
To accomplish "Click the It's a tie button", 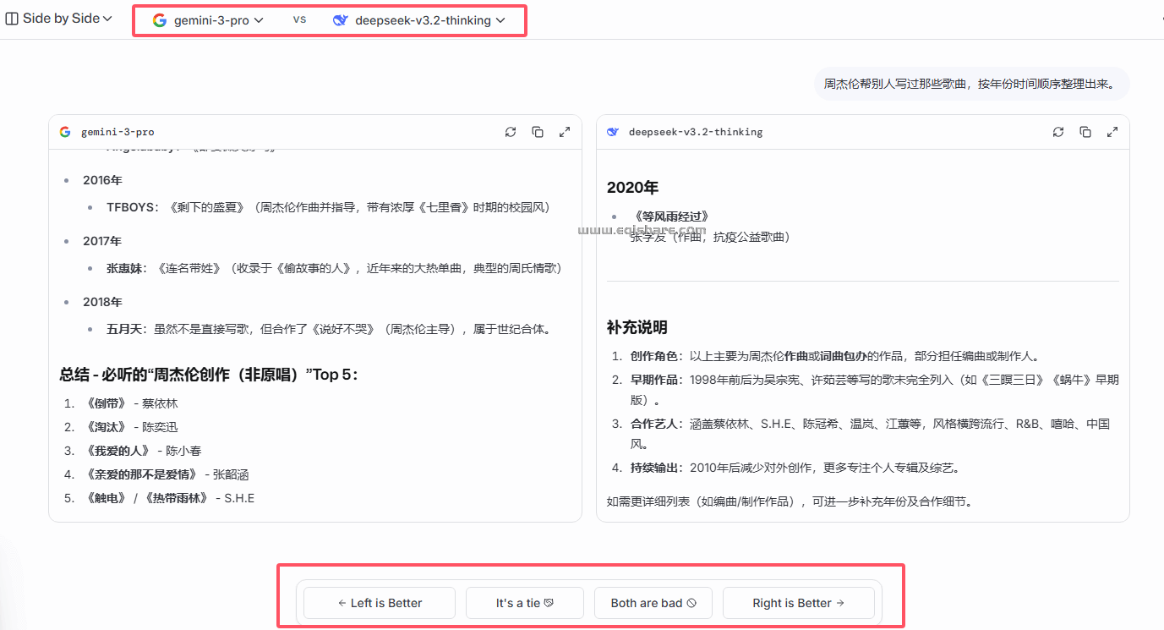I will pos(524,602).
